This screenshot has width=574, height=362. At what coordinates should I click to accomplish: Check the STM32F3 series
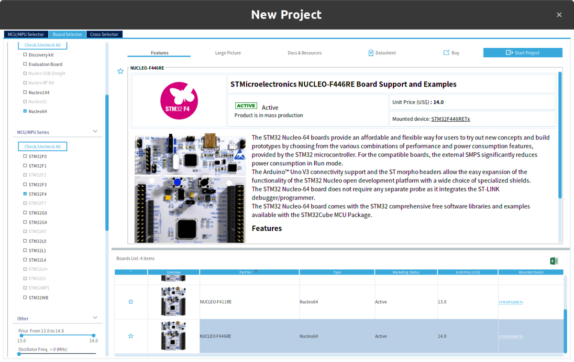pos(25,184)
